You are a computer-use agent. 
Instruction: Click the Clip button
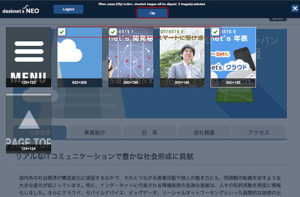click(x=152, y=13)
